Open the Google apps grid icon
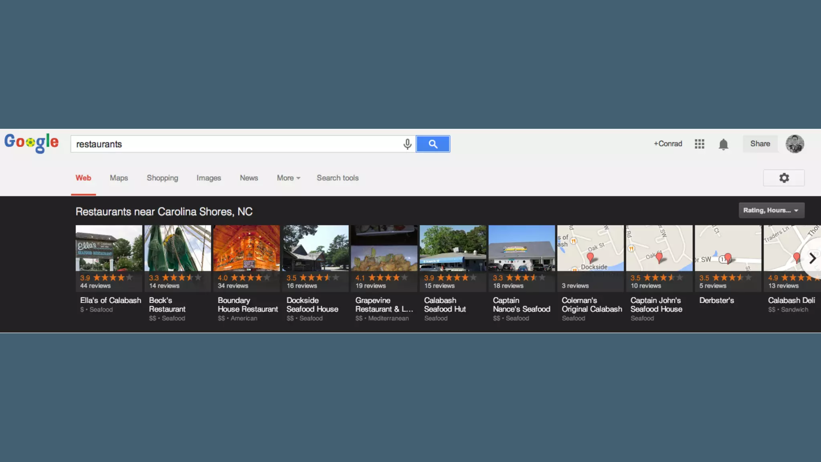 (700, 144)
